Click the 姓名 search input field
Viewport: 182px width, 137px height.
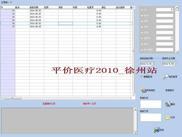164,15
